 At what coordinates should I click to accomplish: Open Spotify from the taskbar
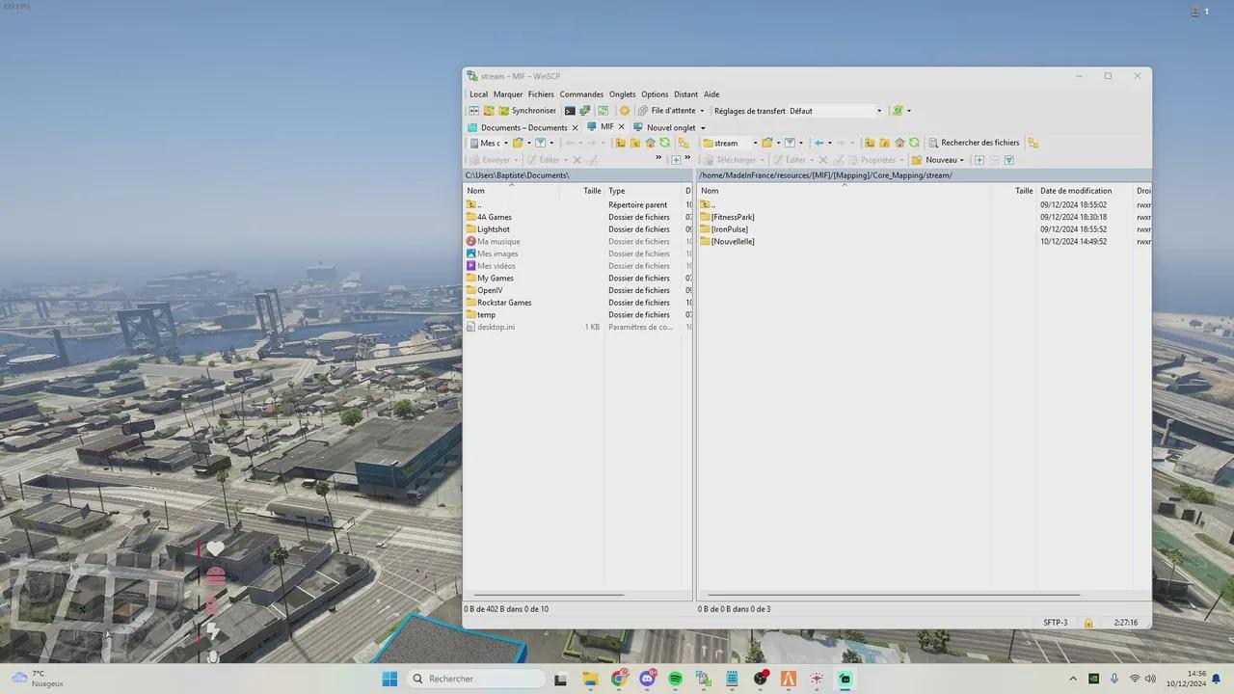[x=675, y=679]
